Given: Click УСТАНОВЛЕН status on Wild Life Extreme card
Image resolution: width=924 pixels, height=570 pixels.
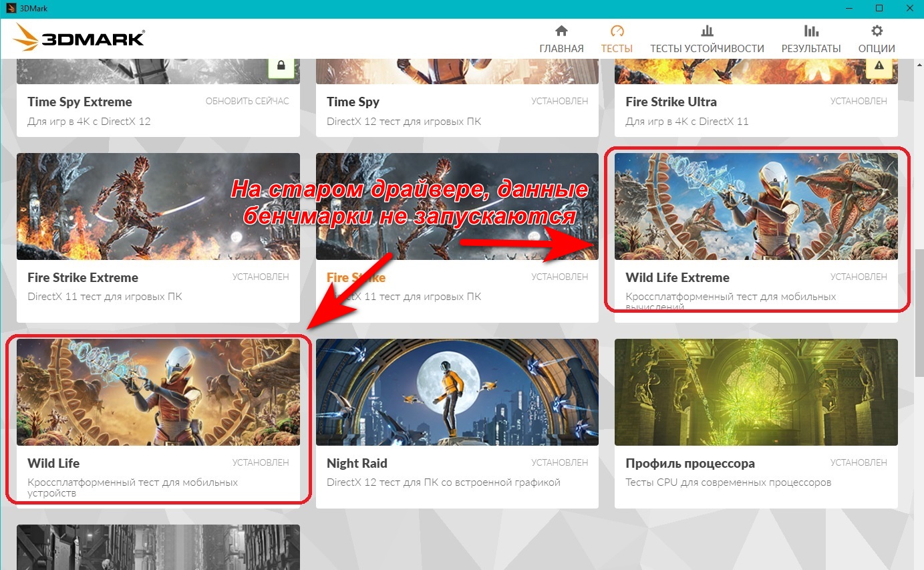Looking at the screenshot, I should pos(859,277).
